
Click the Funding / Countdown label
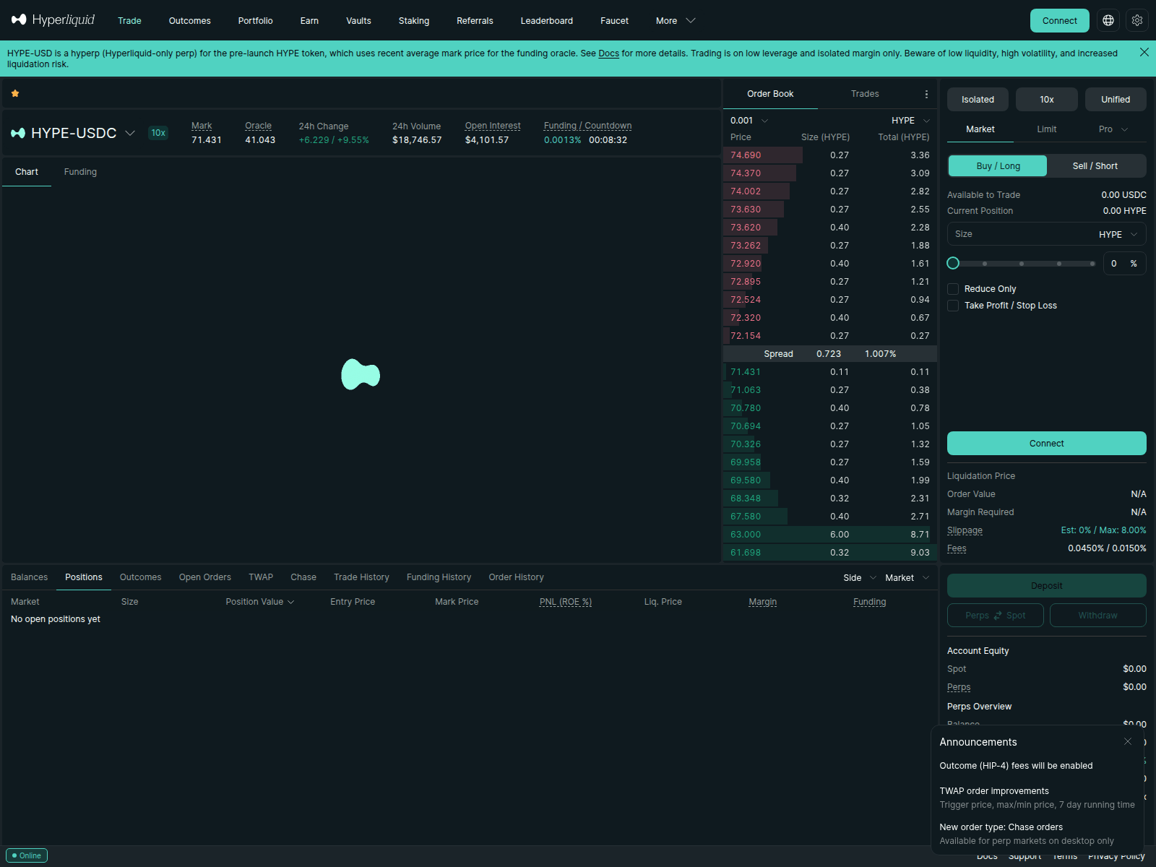point(587,126)
